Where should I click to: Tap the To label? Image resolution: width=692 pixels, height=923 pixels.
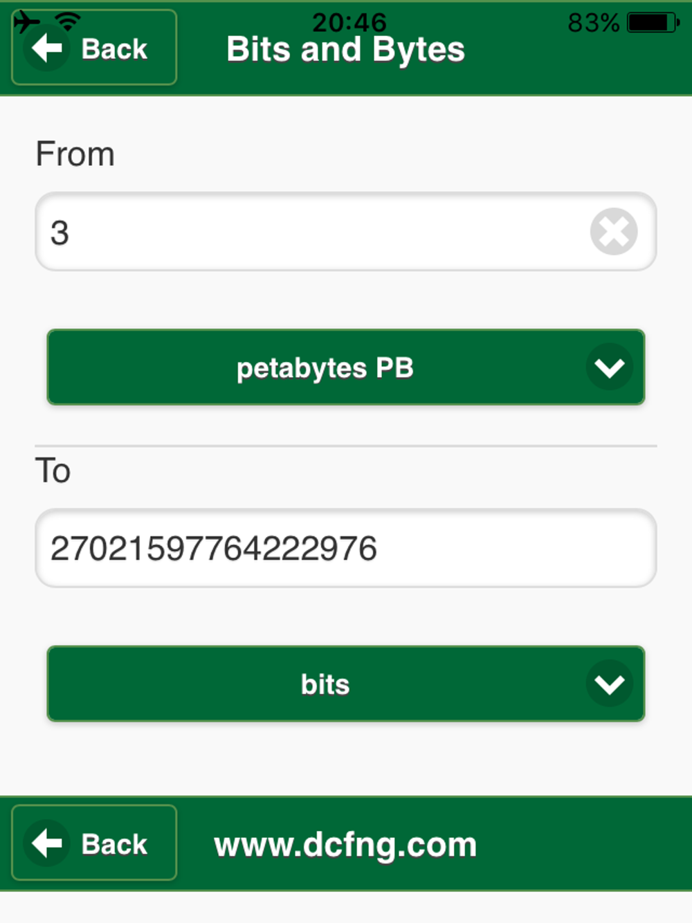[53, 470]
